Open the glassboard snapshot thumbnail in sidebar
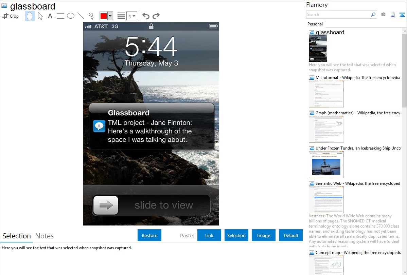407x275 pixels. (318, 48)
